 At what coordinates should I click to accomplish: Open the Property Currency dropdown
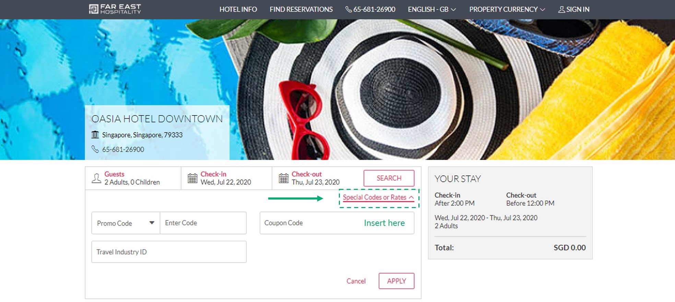pyautogui.click(x=507, y=10)
